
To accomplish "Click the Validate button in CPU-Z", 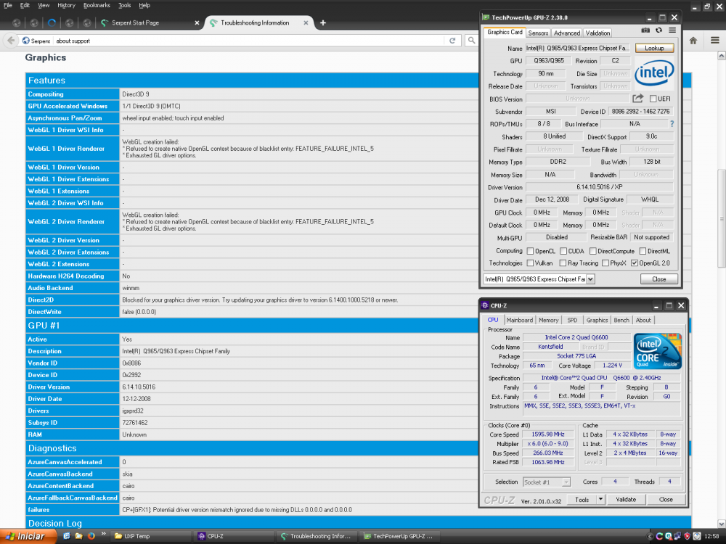I will tap(626, 500).
